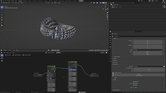166x93 pixels.
Task: Jump to timeline start frame
Action: coord(52,50)
